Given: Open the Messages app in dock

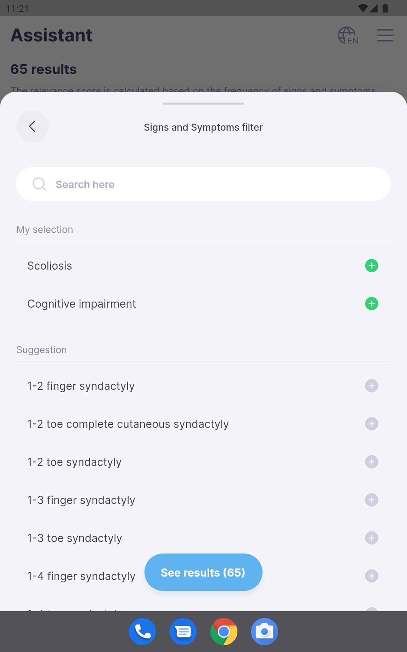Looking at the screenshot, I should (x=183, y=632).
